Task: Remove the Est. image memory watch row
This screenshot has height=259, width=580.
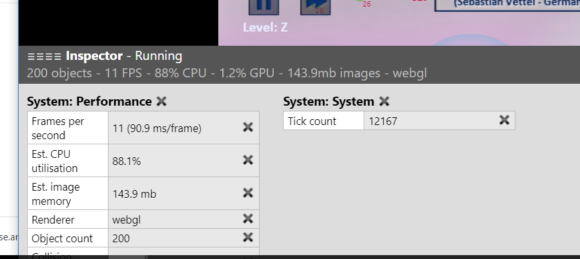Action: [x=248, y=193]
